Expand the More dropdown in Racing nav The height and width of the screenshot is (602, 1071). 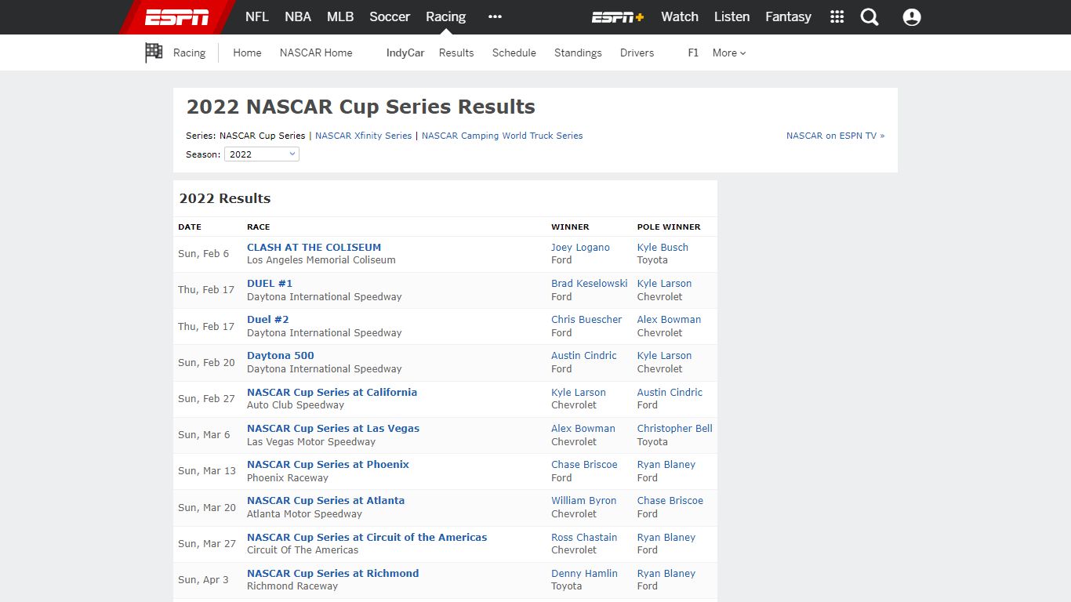(729, 53)
